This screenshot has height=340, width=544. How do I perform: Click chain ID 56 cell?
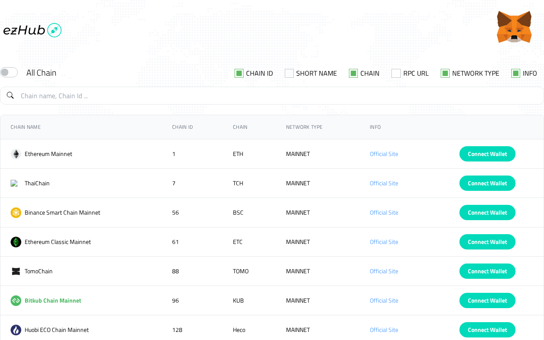point(176,212)
